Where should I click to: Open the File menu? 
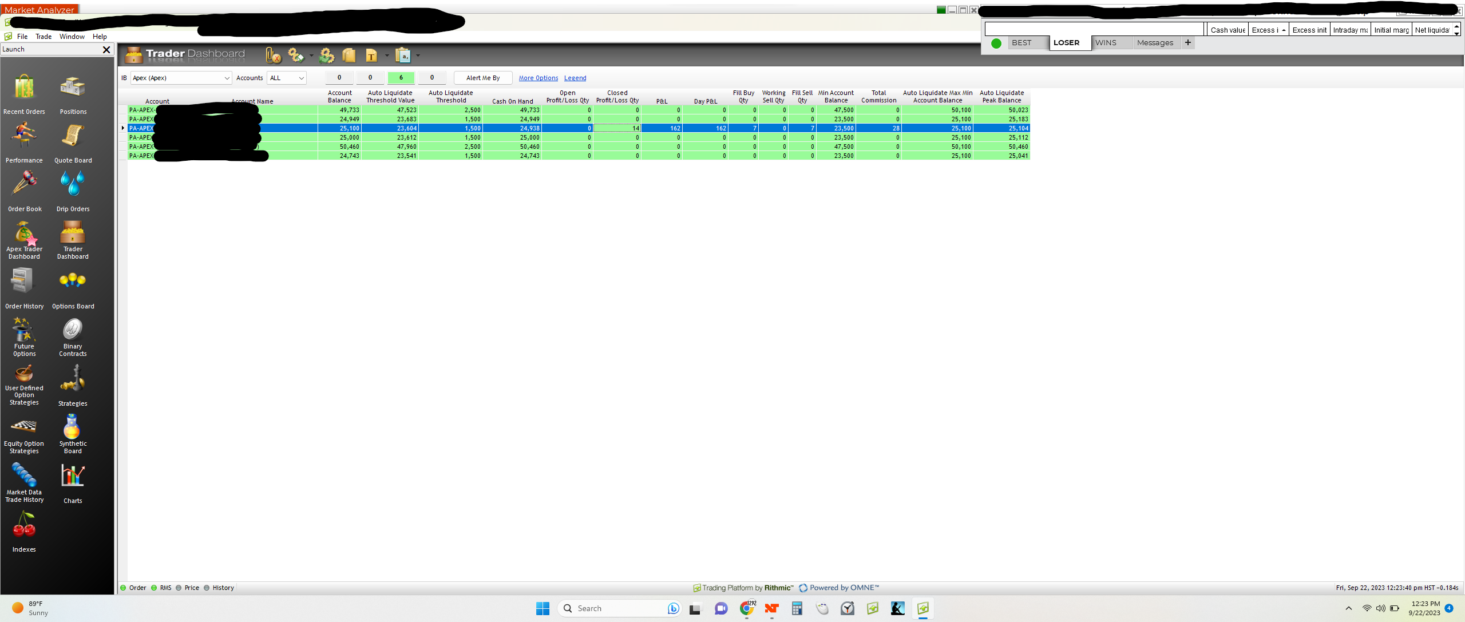[x=22, y=37]
